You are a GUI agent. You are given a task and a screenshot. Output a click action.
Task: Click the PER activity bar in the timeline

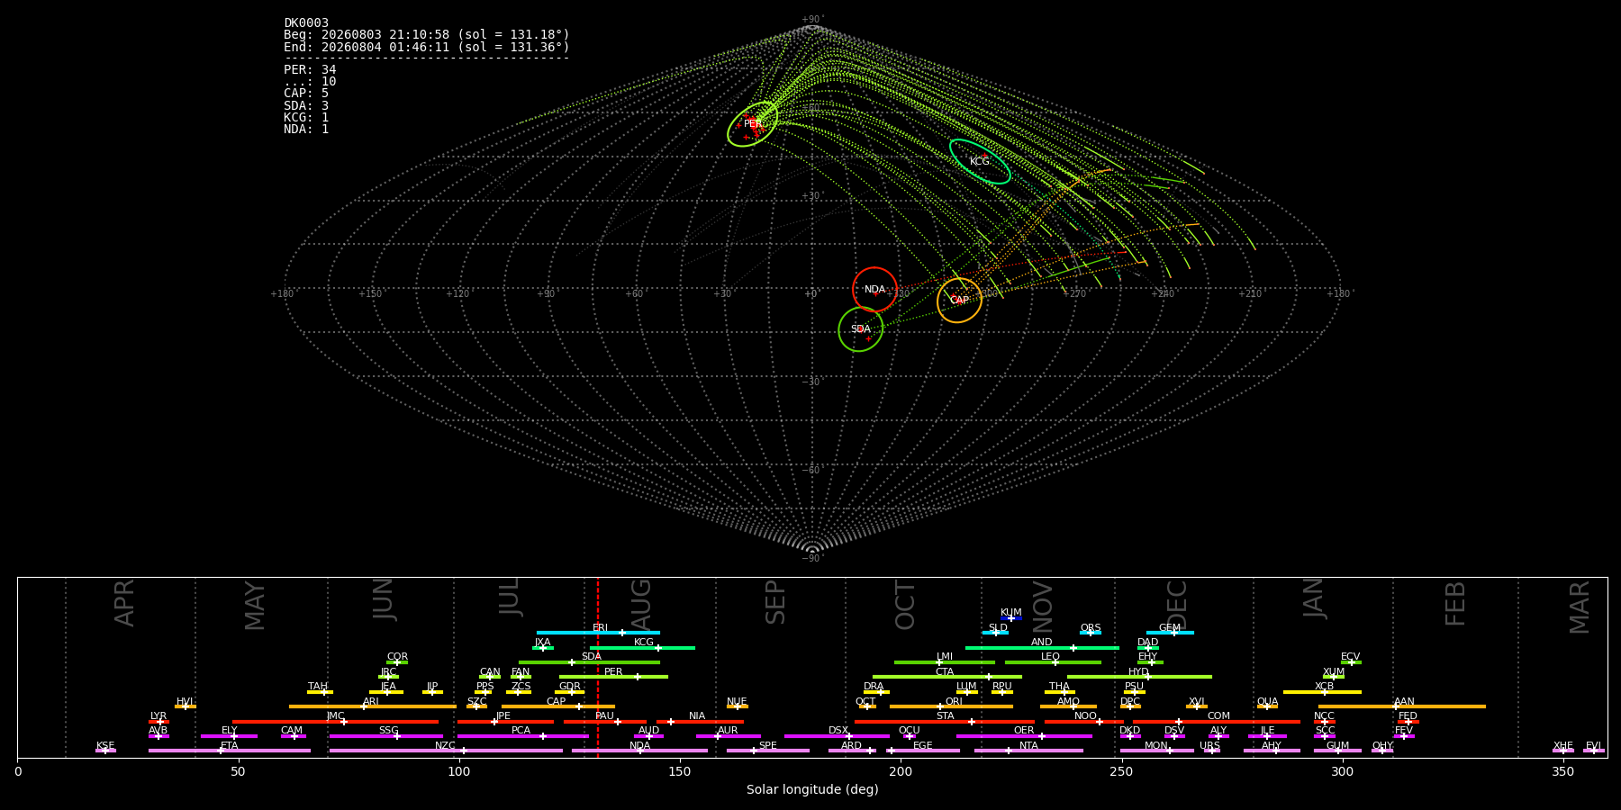tap(613, 677)
